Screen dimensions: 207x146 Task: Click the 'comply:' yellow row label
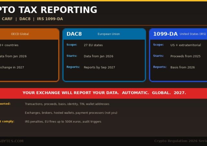click(8, 121)
